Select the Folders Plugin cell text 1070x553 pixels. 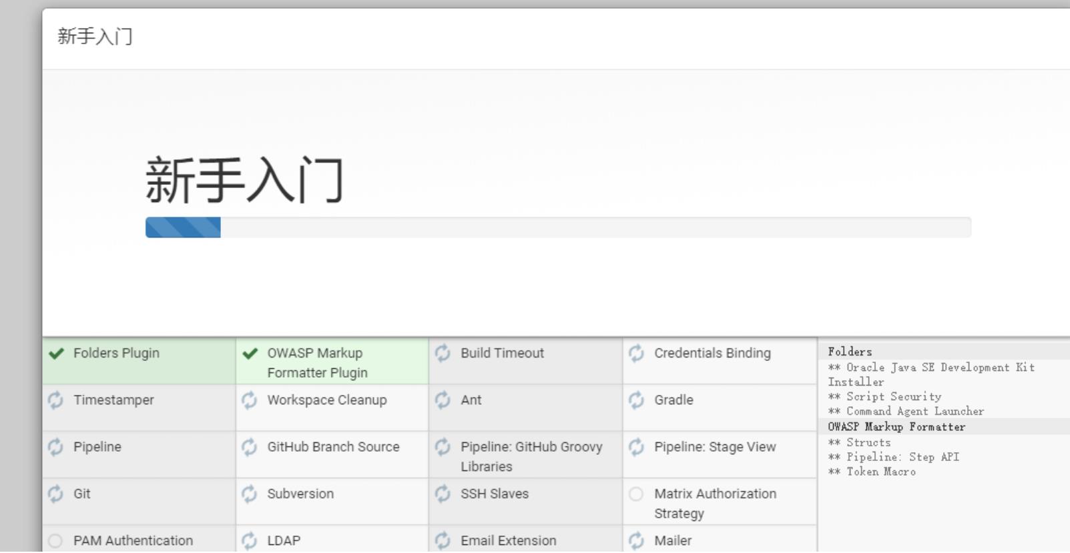click(x=116, y=353)
